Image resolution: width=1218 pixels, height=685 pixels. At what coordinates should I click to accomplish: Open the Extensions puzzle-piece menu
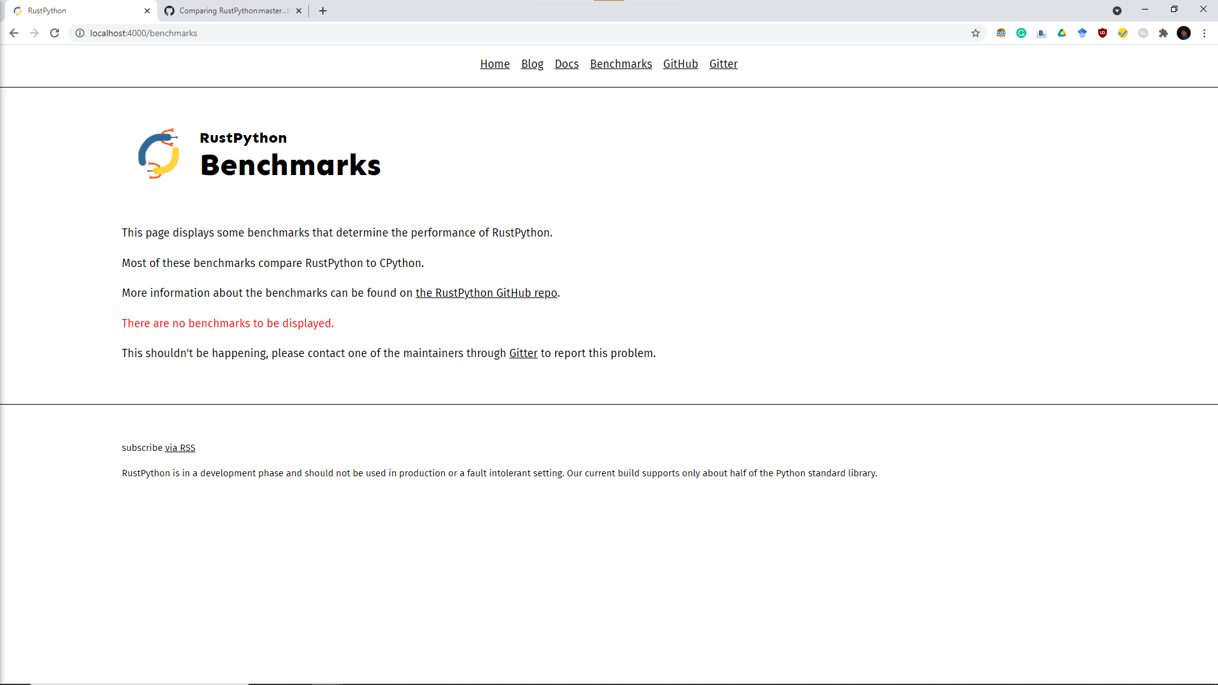pos(1163,33)
